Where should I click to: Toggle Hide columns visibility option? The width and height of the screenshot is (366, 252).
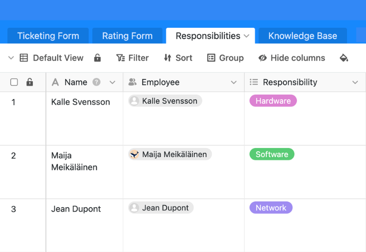tap(292, 58)
